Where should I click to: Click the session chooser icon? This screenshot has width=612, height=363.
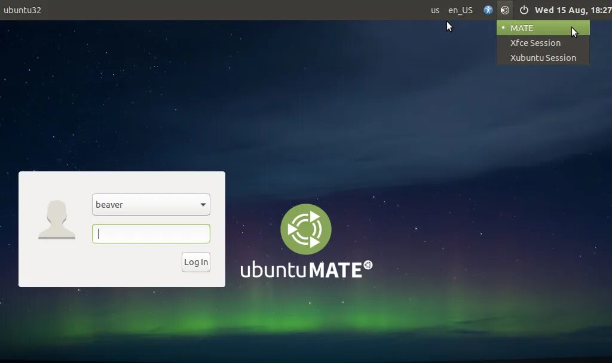tap(504, 10)
